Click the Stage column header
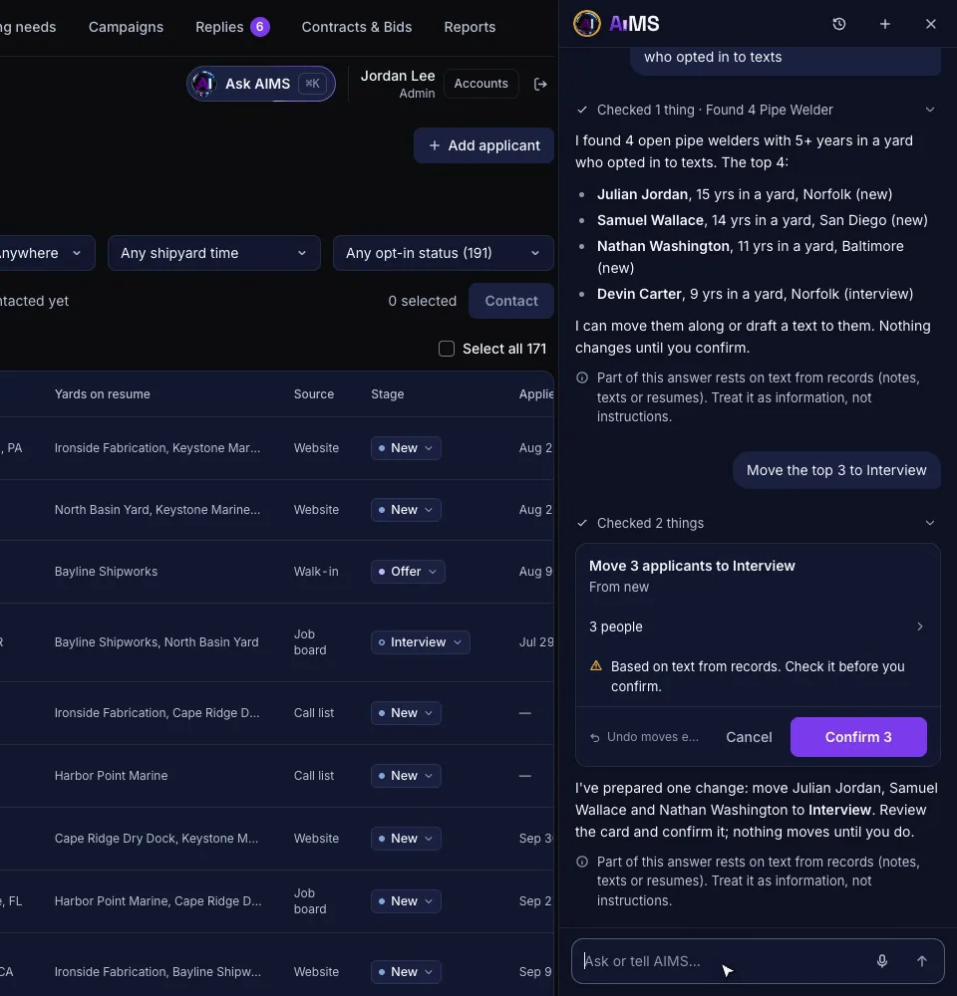This screenshot has height=996, width=957. click(x=387, y=393)
